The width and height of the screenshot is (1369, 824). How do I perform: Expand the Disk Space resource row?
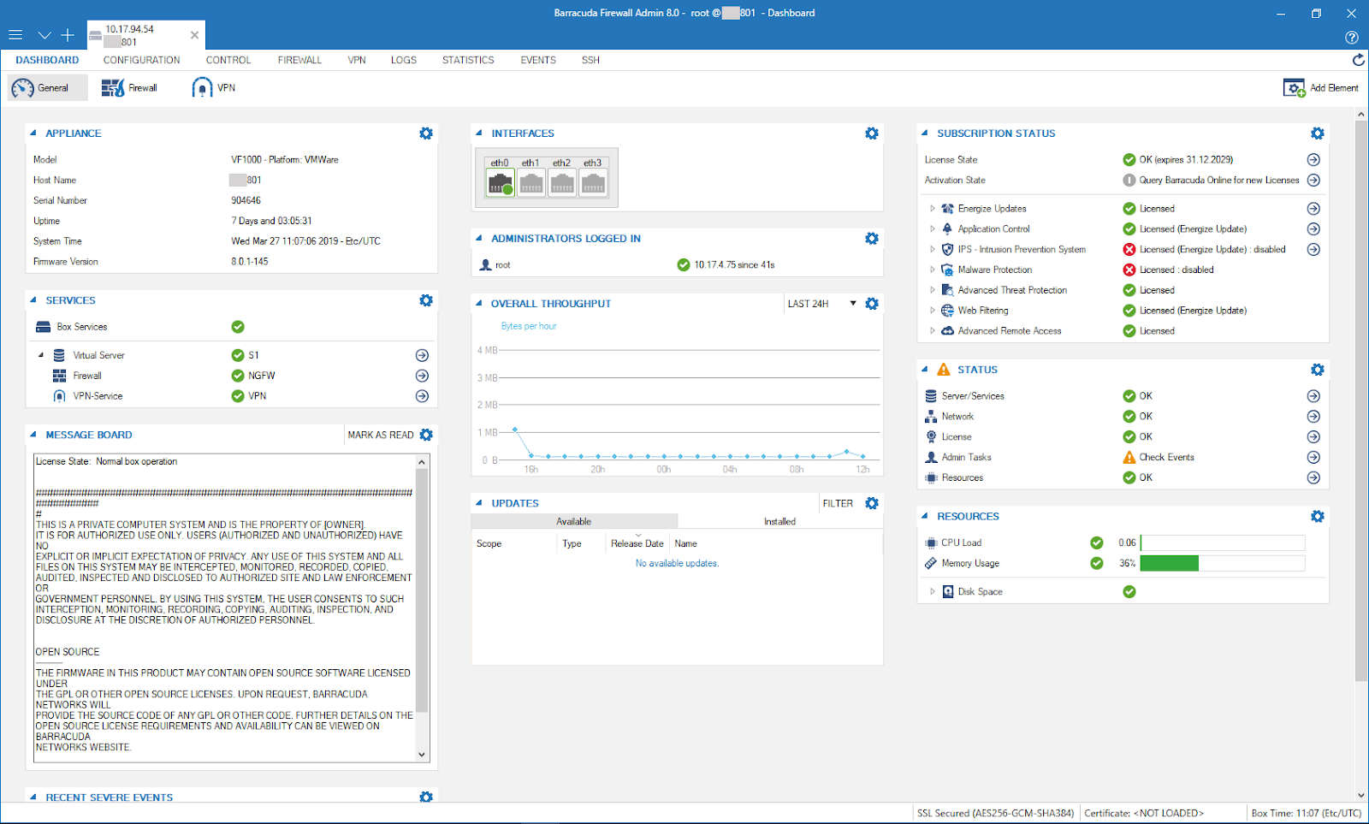[933, 592]
